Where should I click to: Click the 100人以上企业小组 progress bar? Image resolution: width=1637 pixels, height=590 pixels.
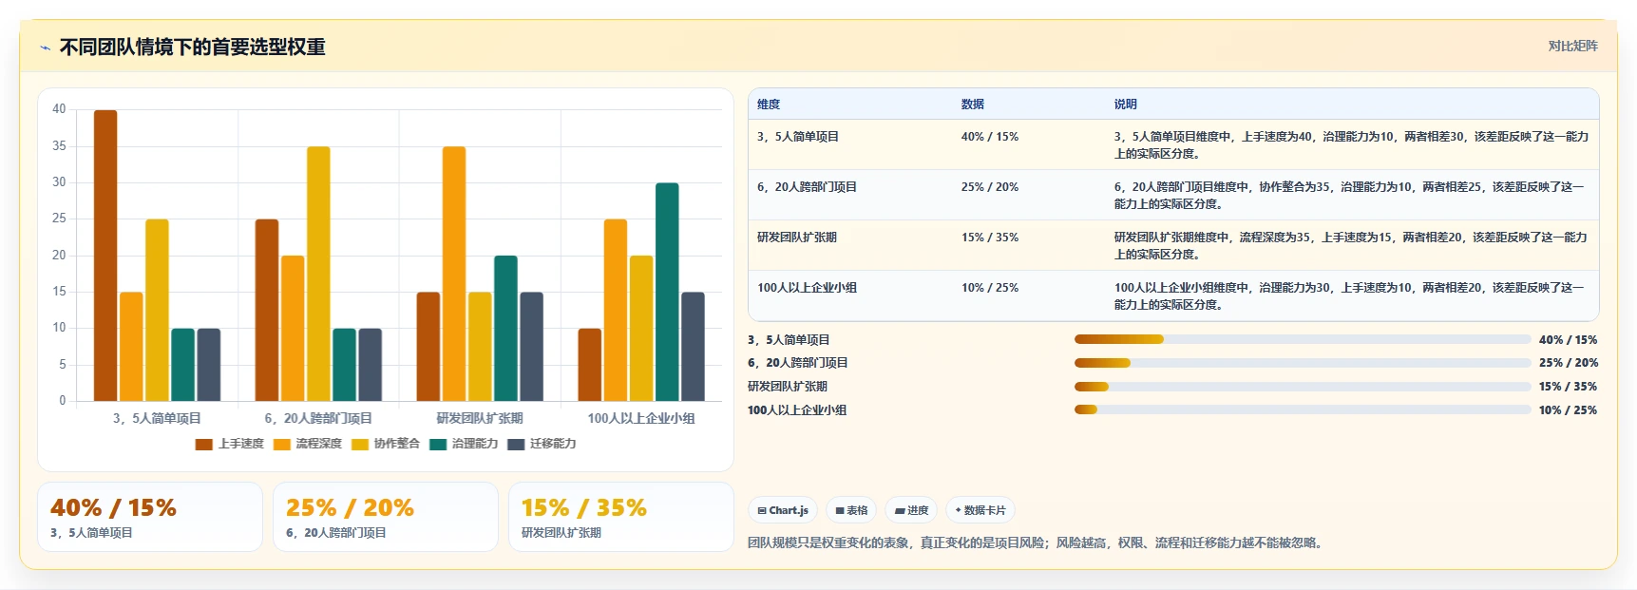(x=1303, y=410)
